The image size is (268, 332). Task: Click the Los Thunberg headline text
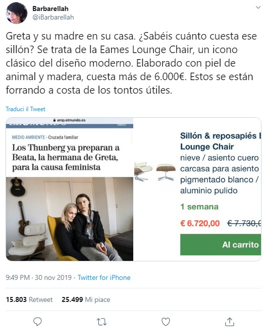click(x=66, y=157)
